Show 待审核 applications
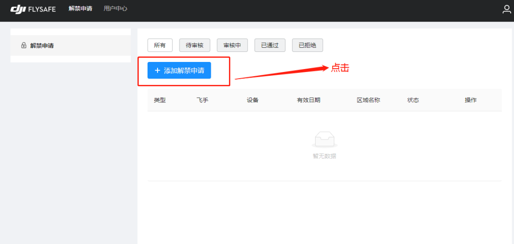The height and width of the screenshot is (244, 514). click(195, 45)
